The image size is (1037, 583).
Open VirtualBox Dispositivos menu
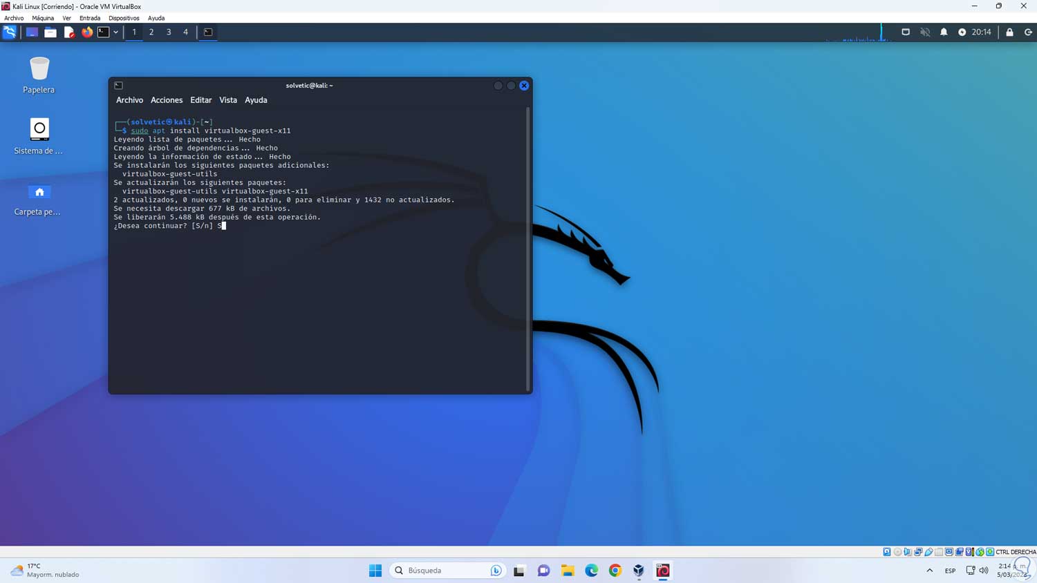(124, 18)
